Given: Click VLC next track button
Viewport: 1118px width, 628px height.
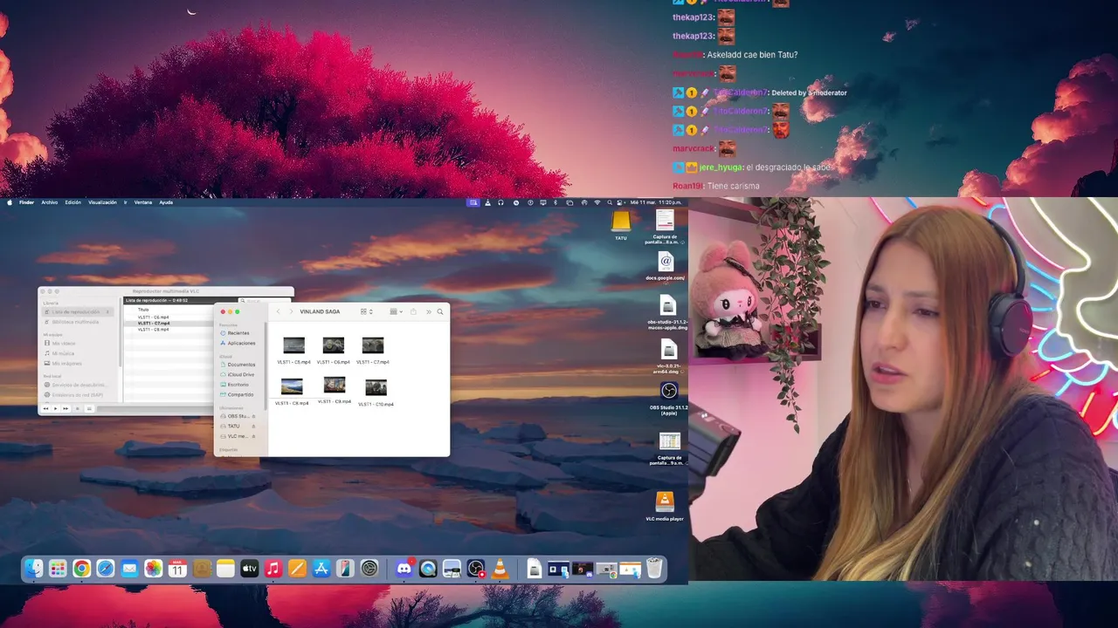Looking at the screenshot, I should [x=66, y=409].
